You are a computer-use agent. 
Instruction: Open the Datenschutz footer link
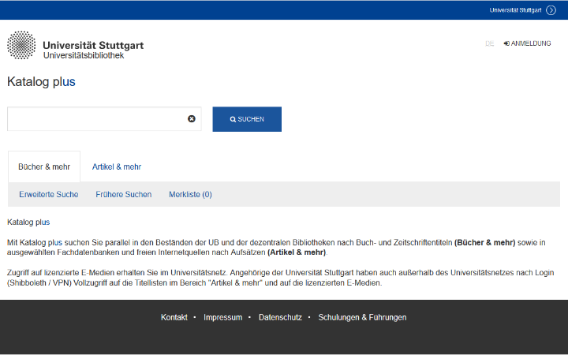pos(280,317)
